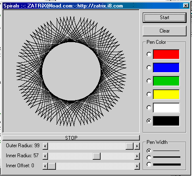Click the Inner Radius slider thumb
The image size is (192, 176).
(96, 156)
